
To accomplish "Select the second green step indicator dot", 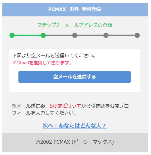I will point(43,35).
